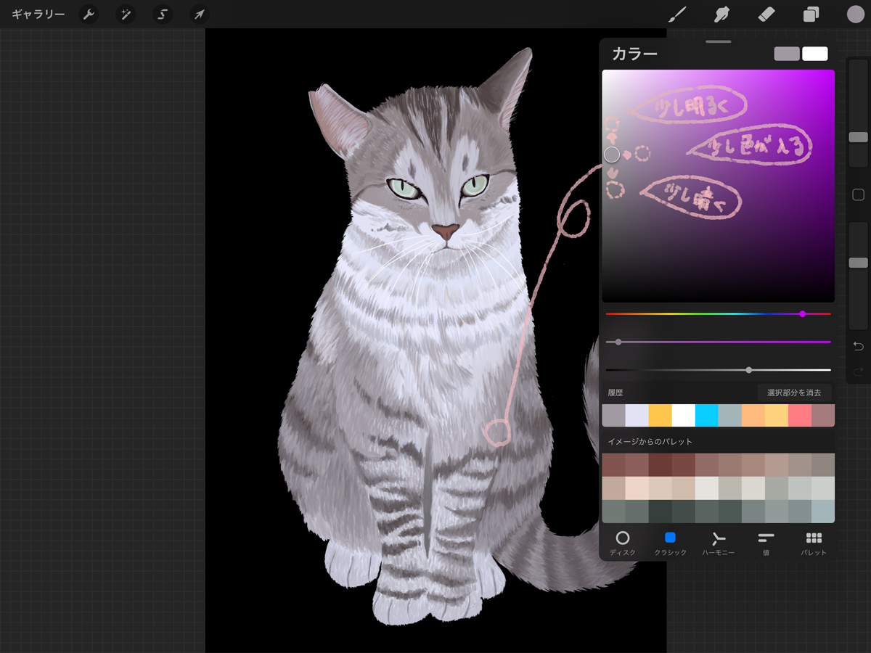Open the Layers panel

811,15
